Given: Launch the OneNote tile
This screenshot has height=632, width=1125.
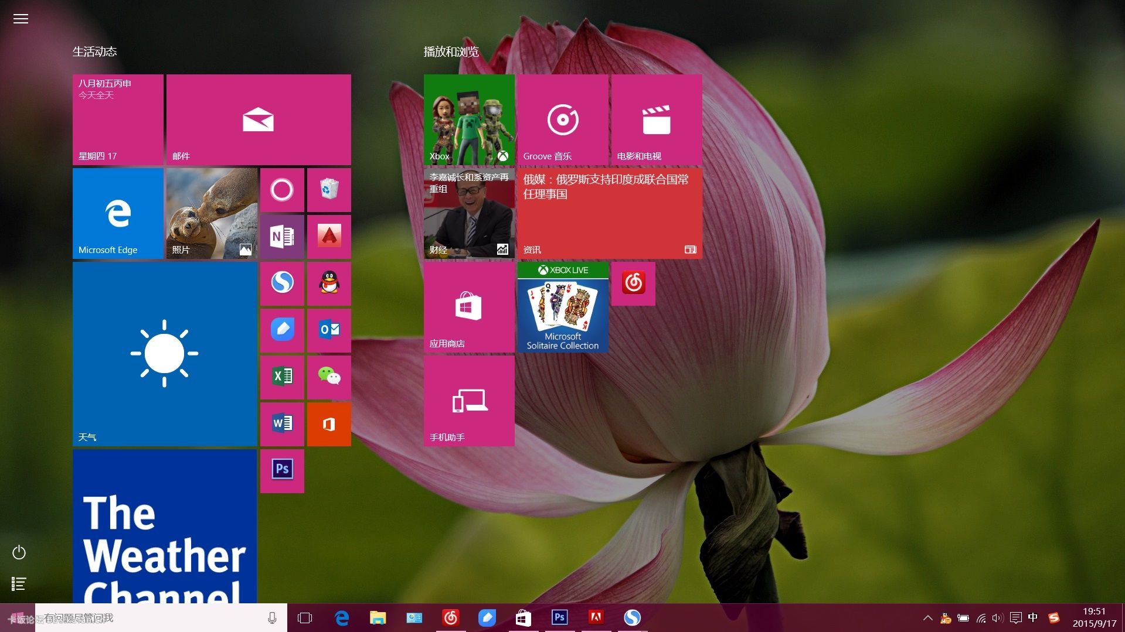Looking at the screenshot, I should [282, 237].
